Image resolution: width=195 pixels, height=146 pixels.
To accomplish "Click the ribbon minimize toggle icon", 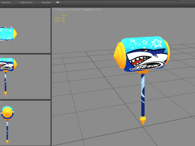I will (x=58, y=2).
